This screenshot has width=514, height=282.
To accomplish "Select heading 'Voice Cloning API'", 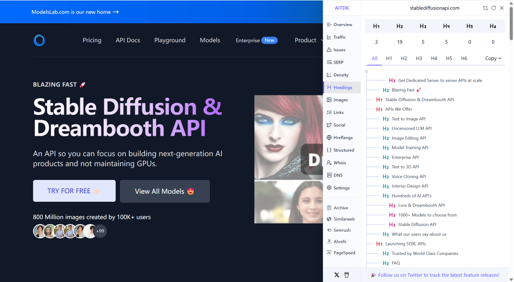I will [x=409, y=176].
